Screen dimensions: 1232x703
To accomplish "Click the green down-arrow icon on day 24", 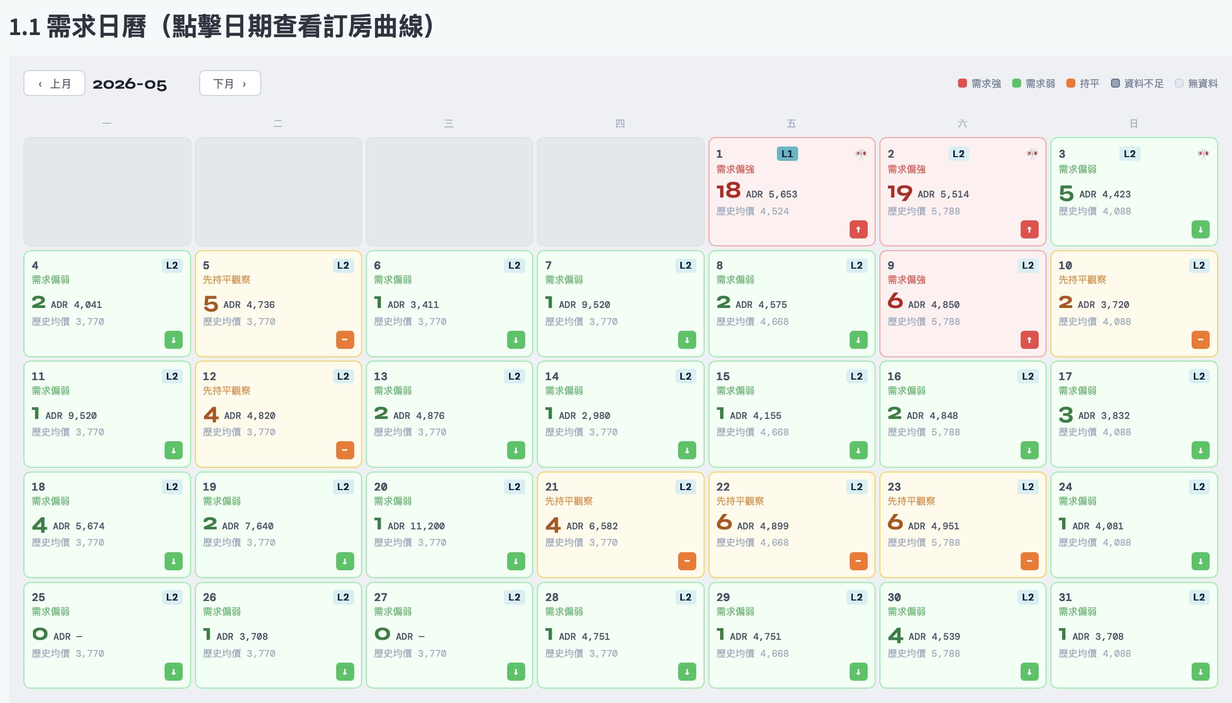I will click(x=1200, y=561).
